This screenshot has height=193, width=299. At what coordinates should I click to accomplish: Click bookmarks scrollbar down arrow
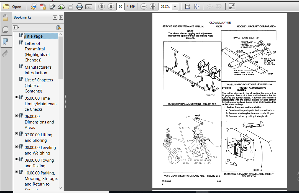[x=61, y=188]
